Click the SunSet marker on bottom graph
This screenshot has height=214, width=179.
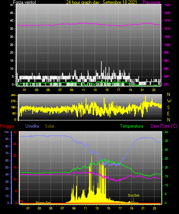tap(134, 195)
